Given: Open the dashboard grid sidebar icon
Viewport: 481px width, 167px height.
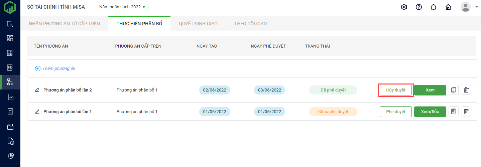Looking at the screenshot, I should pyautogui.click(x=10, y=38).
